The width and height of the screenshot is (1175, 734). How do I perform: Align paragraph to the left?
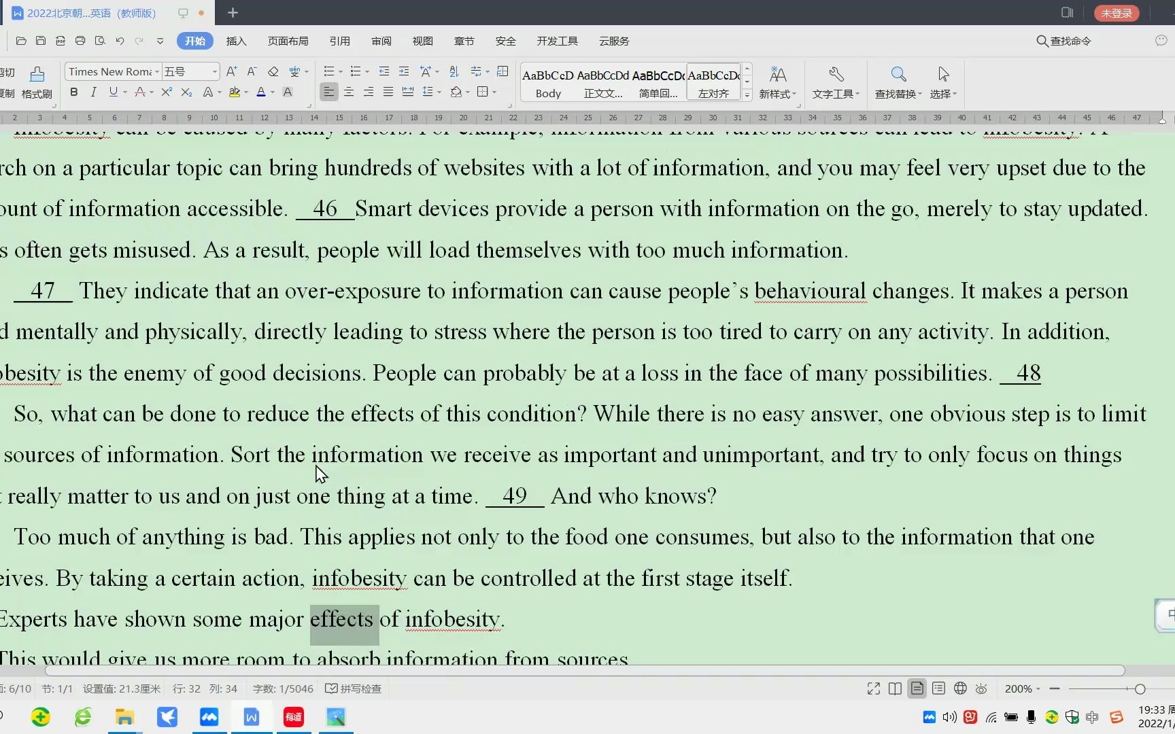coord(329,92)
